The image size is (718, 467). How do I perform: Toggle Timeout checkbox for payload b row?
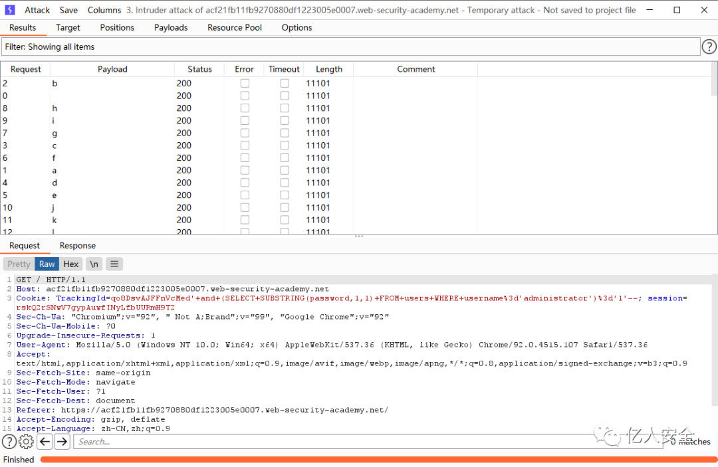[285, 83]
